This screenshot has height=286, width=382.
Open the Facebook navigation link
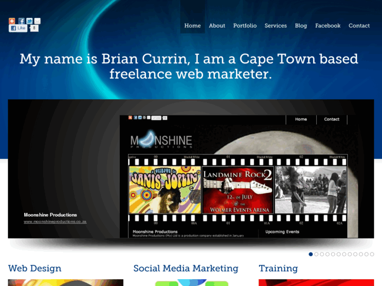(328, 26)
